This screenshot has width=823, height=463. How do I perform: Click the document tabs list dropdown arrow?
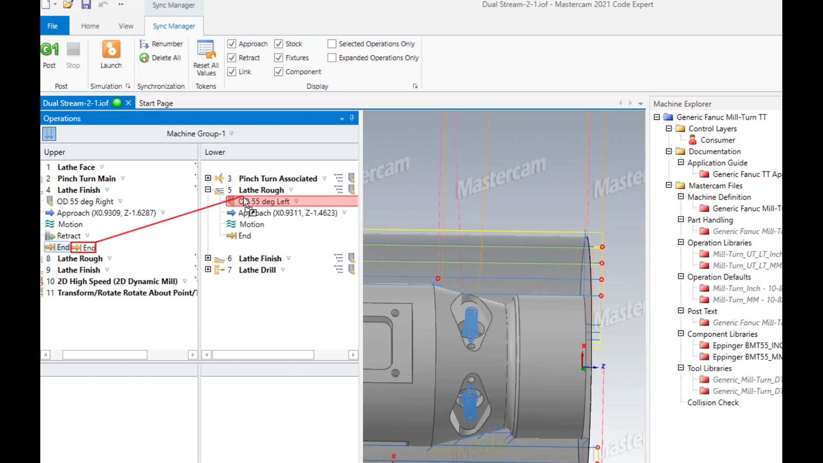(641, 103)
